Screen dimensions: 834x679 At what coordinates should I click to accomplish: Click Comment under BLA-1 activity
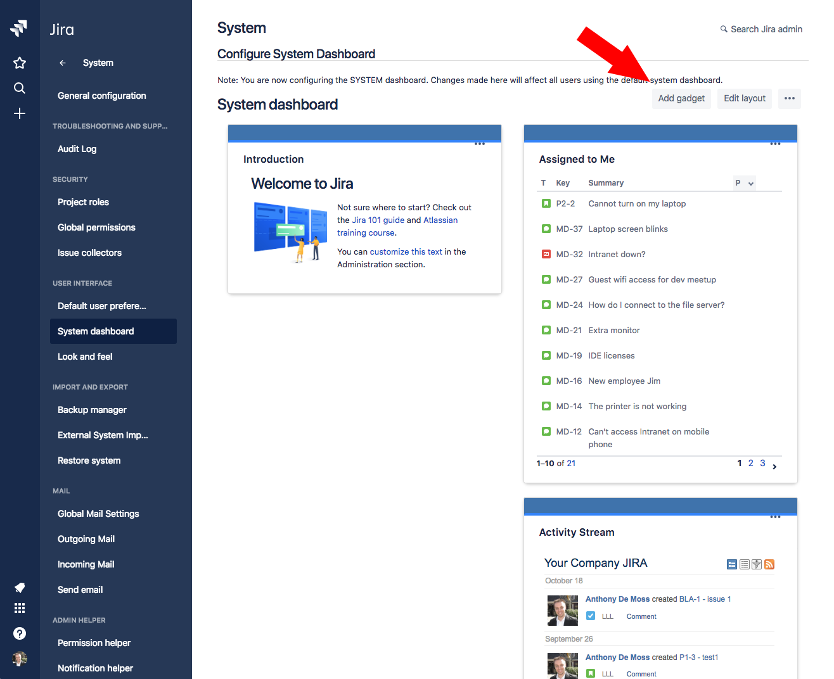pyautogui.click(x=641, y=616)
